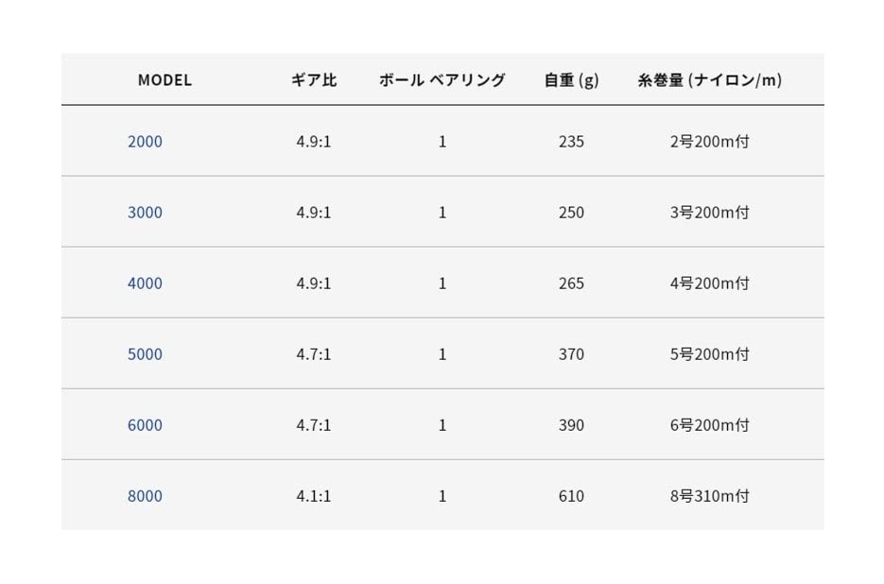Open the 2000 model link
This screenshot has width=884, height=584.
click(145, 142)
